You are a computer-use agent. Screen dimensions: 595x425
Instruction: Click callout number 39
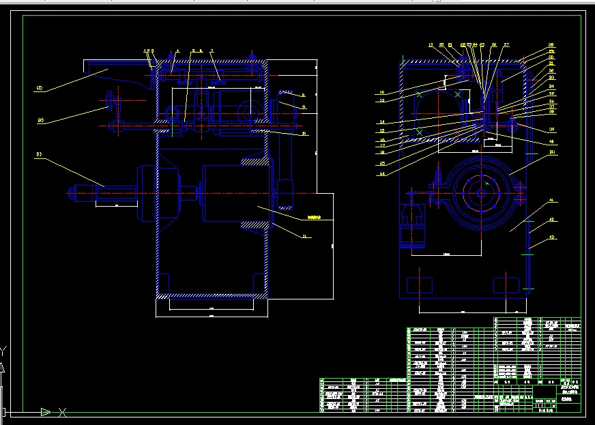click(x=552, y=130)
